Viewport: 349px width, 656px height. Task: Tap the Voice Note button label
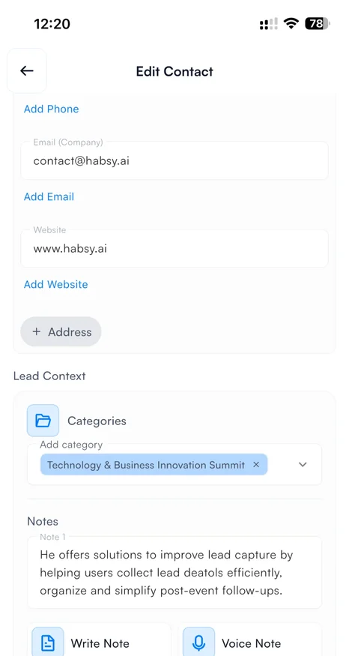pos(251,643)
